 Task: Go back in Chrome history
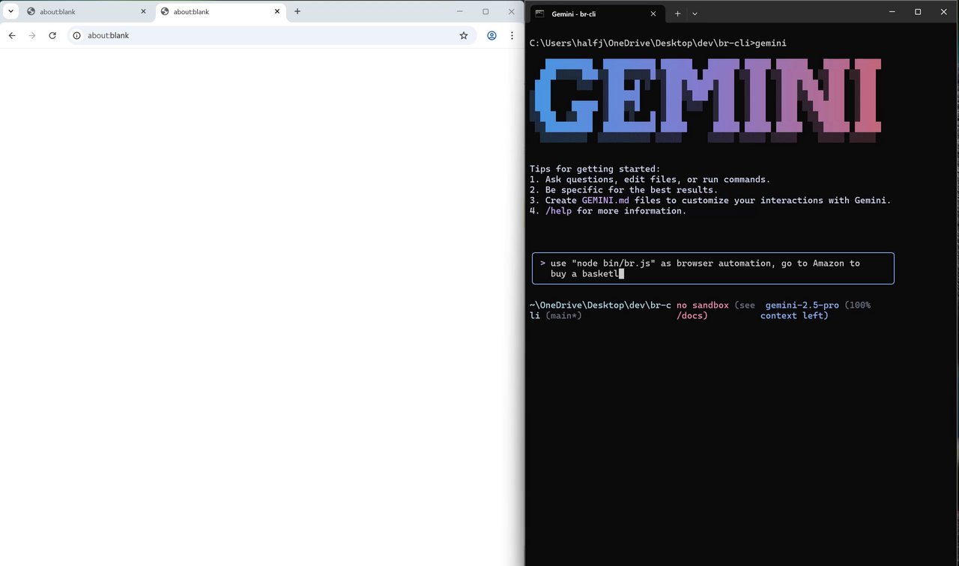12,35
